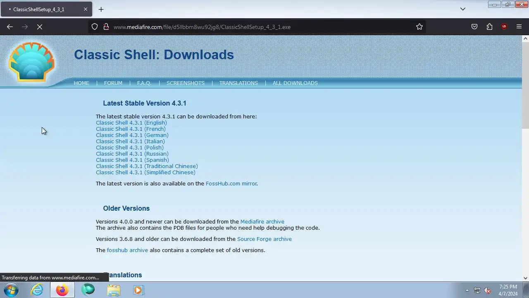Image resolution: width=529 pixels, height=298 pixels.
Task: Launch Internet Explorer from the taskbar
Action: [37, 290]
